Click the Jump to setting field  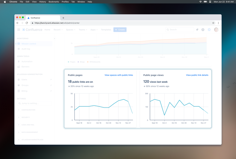coord(34,103)
